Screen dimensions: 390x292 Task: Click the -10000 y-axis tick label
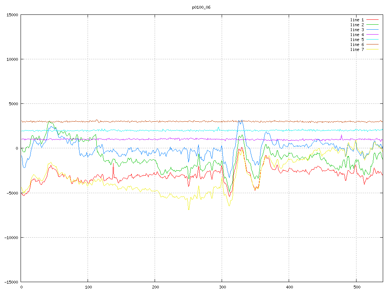[x=11, y=237]
